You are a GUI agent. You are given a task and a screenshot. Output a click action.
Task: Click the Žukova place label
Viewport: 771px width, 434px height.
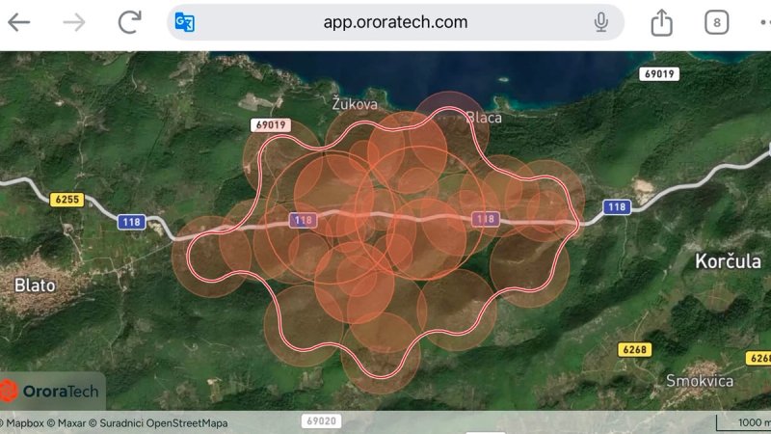[355, 104]
